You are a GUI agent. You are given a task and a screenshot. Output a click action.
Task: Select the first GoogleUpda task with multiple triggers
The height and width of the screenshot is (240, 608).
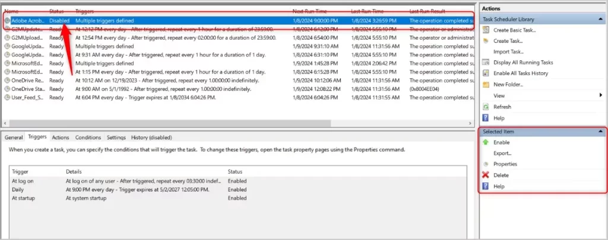(x=27, y=46)
